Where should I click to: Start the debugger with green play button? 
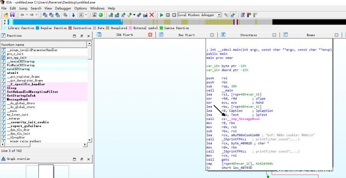point(162,15)
